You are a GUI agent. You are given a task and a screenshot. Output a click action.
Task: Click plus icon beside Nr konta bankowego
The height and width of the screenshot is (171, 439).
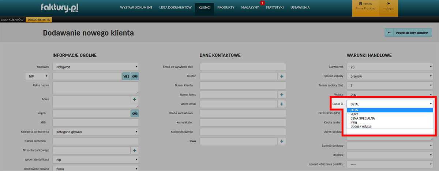(x=134, y=150)
